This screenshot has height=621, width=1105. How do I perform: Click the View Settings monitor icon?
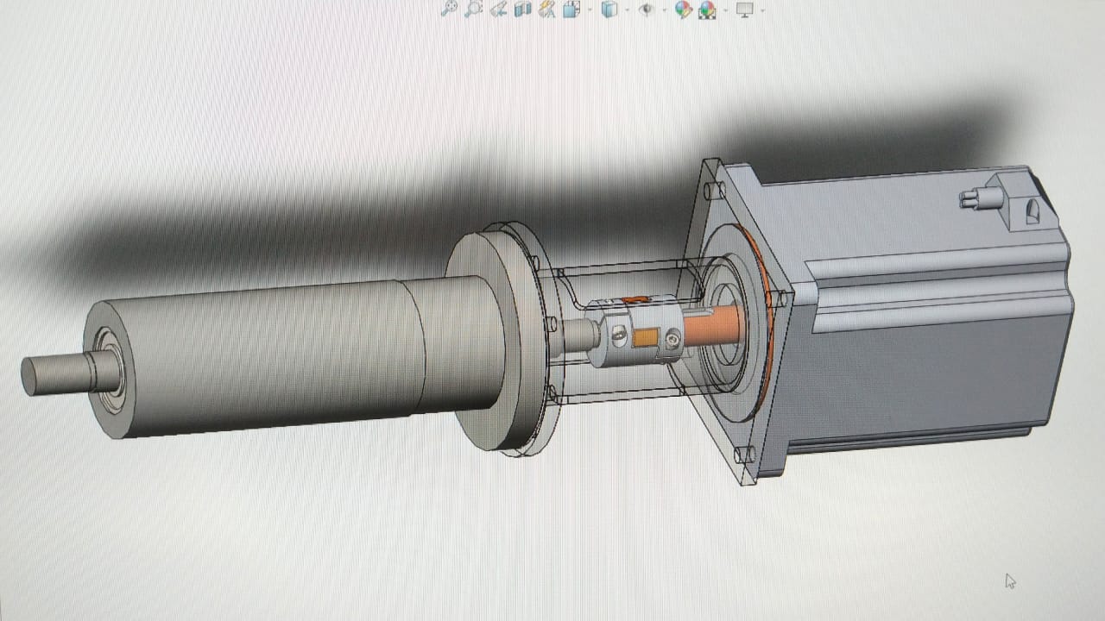(x=744, y=9)
